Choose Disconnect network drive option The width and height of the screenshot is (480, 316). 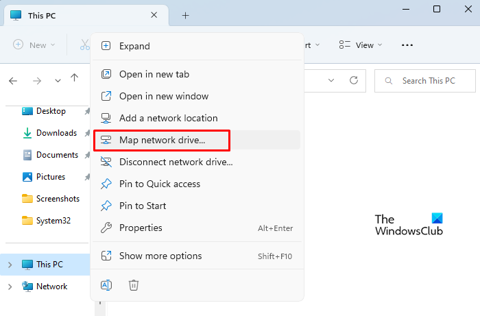[x=176, y=162]
